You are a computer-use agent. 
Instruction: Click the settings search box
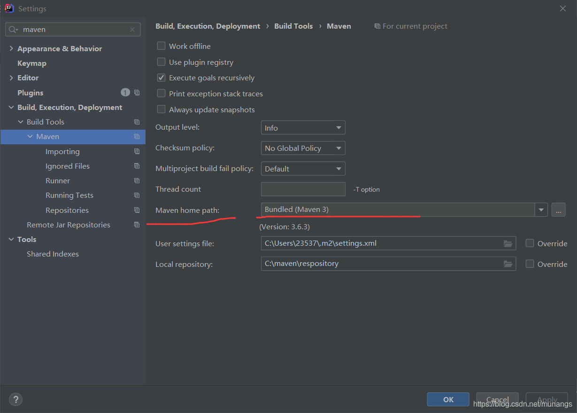click(x=73, y=30)
